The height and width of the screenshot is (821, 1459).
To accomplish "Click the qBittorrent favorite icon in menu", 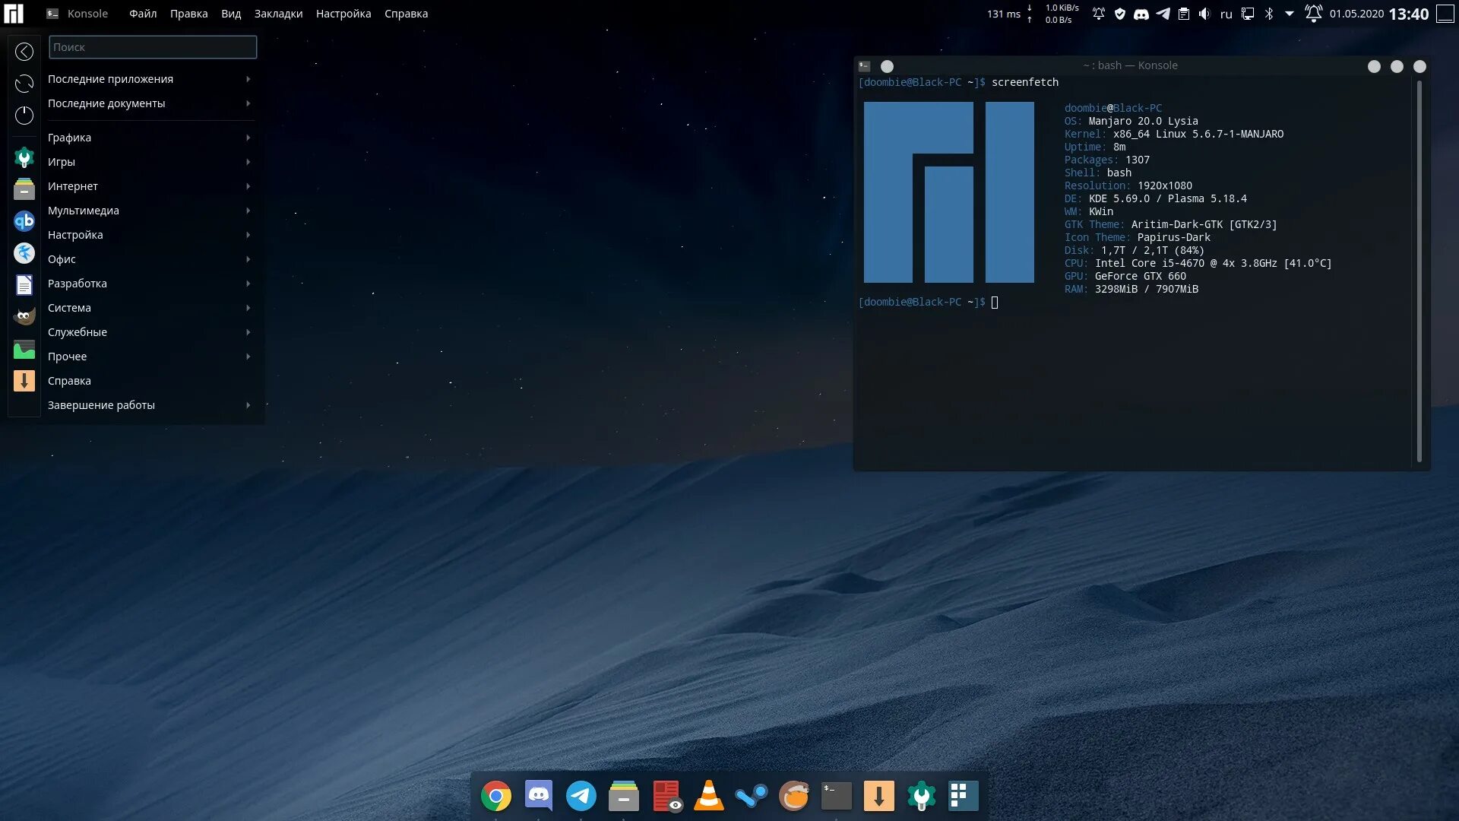I will 24,220.
